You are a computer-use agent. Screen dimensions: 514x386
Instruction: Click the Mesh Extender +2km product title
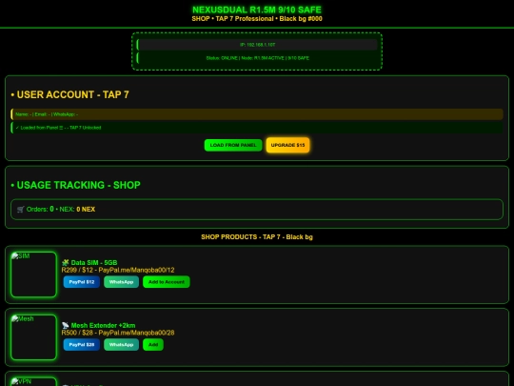tap(103, 325)
